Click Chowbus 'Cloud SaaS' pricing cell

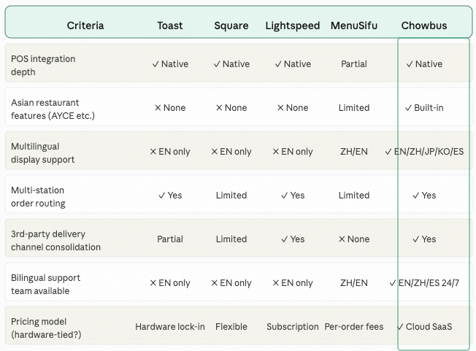click(424, 326)
